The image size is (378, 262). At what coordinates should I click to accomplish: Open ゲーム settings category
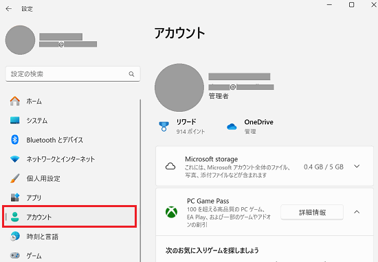point(34,256)
